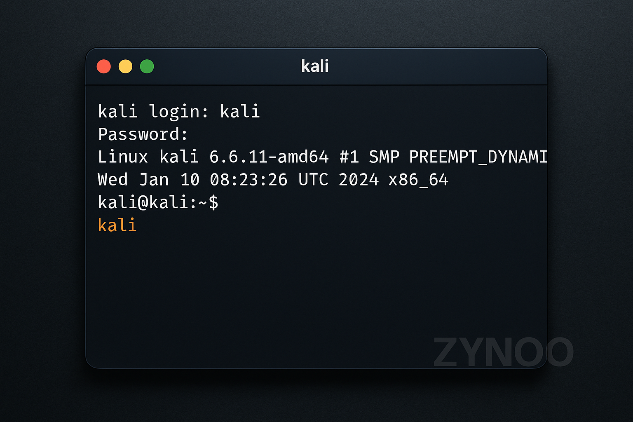Click the red close circle icon
Screen dimensions: 633x422
[104, 66]
